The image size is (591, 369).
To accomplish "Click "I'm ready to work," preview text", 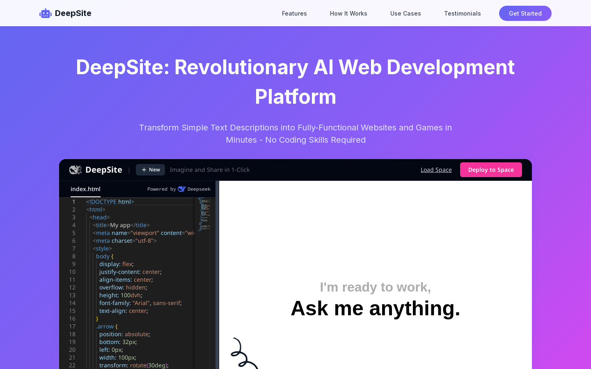I will pyautogui.click(x=376, y=287).
